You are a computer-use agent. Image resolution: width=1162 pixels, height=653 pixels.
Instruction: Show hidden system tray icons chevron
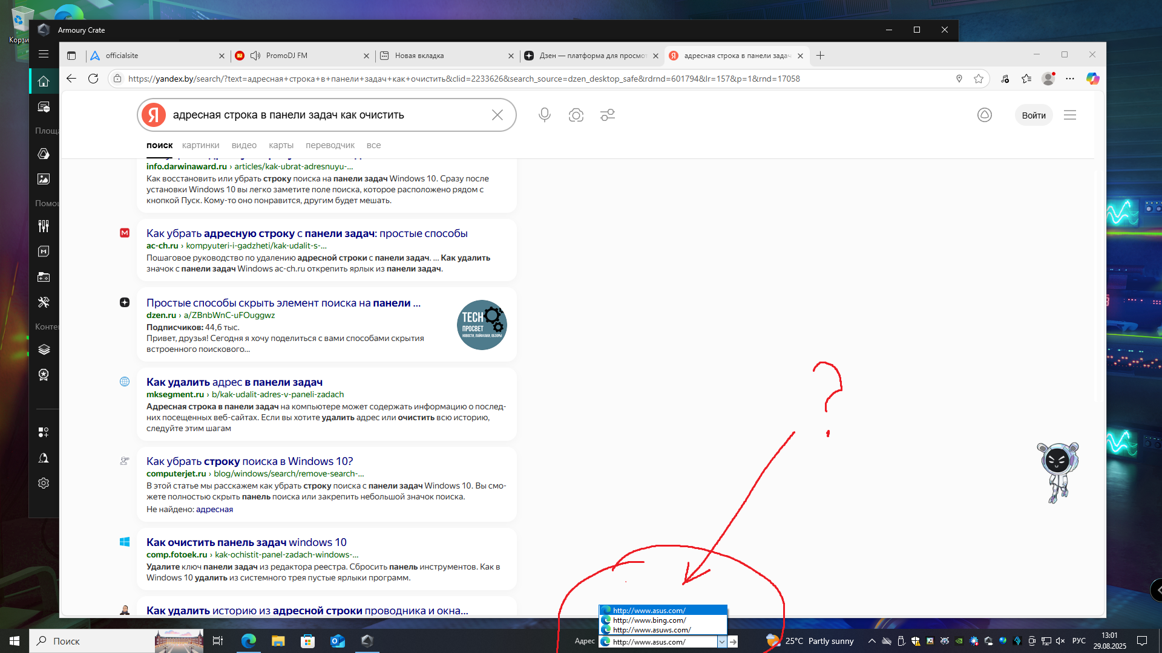871,641
